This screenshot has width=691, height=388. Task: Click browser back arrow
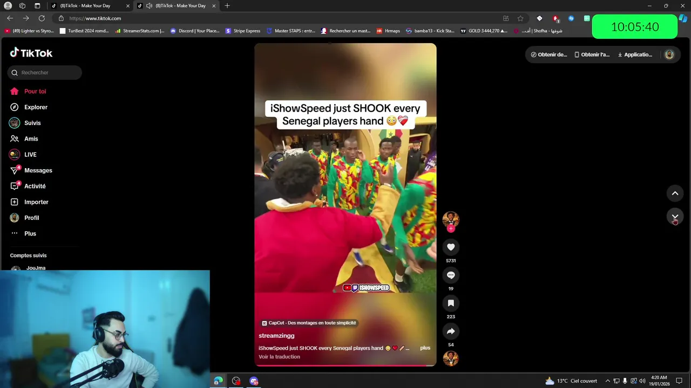pyautogui.click(x=10, y=18)
